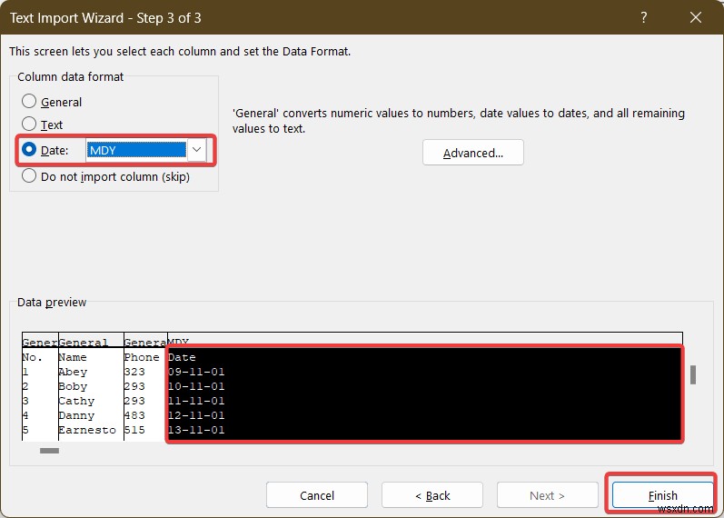Screen dimensions: 724x518
Task: Open the MDY date format dropdown arrow
Action: click(x=197, y=150)
